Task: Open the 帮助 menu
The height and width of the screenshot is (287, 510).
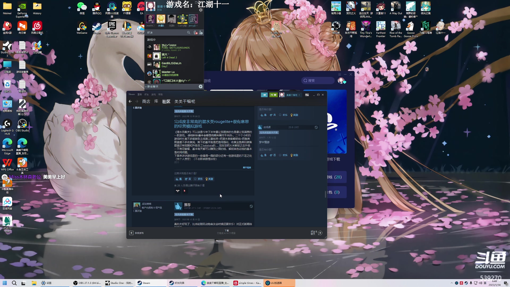Action: pyautogui.click(x=160, y=94)
